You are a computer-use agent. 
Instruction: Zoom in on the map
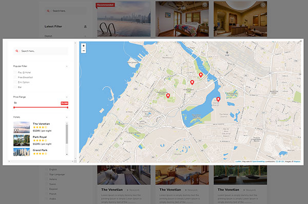pyautogui.click(x=84, y=46)
